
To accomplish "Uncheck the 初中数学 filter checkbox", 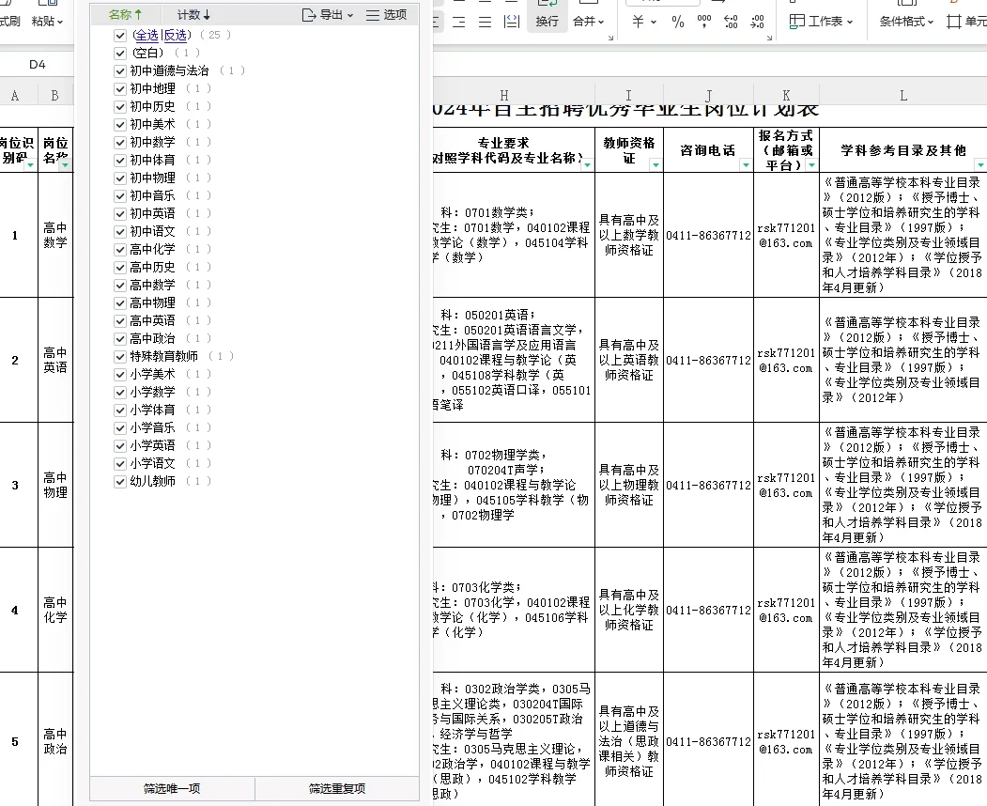I will click(119, 142).
